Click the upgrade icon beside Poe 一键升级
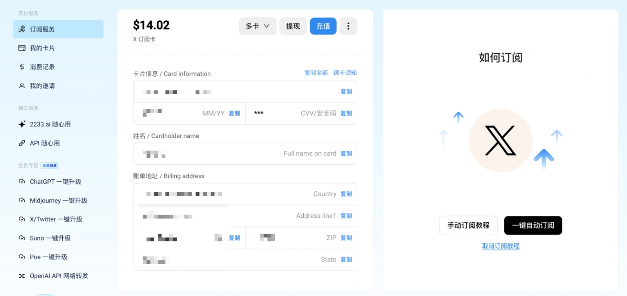 (22, 257)
